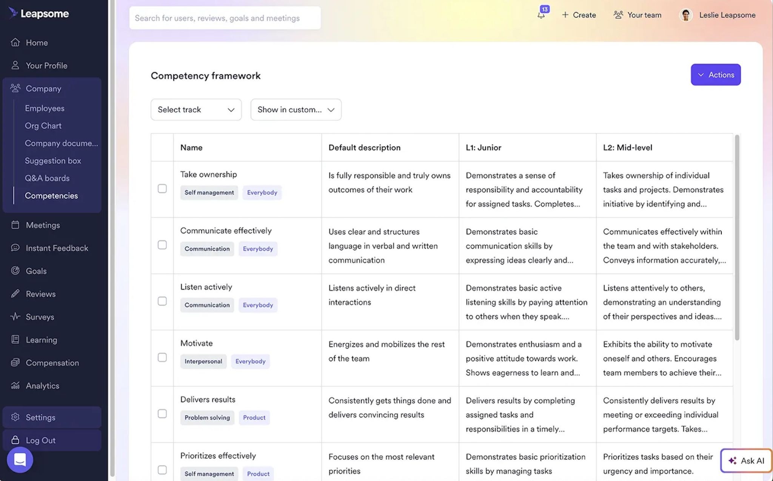Click the Compensation coins icon
The width and height of the screenshot is (773, 481).
click(x=15, y=363)
